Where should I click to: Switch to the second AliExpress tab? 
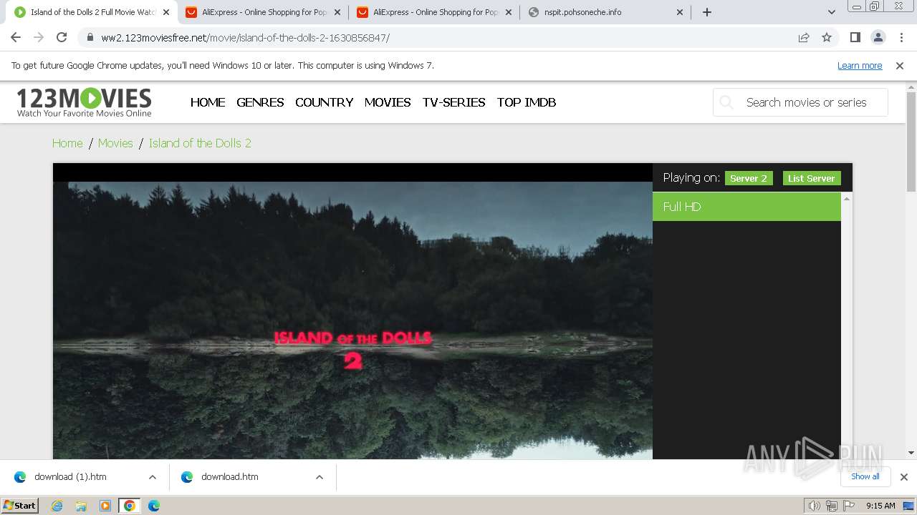[x=434, y=12]
